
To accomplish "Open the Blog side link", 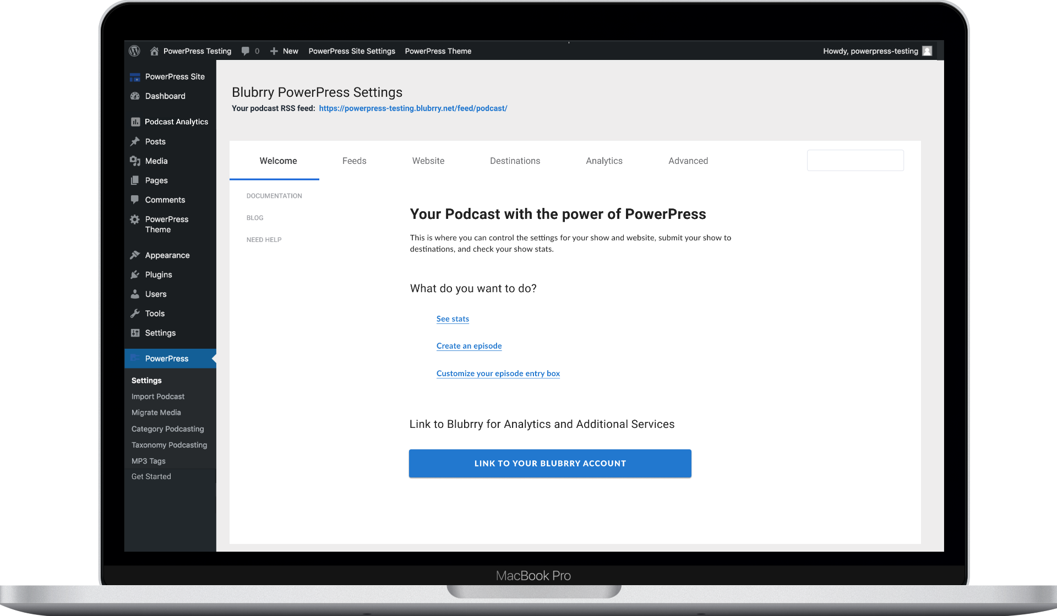I will [255, 218].
